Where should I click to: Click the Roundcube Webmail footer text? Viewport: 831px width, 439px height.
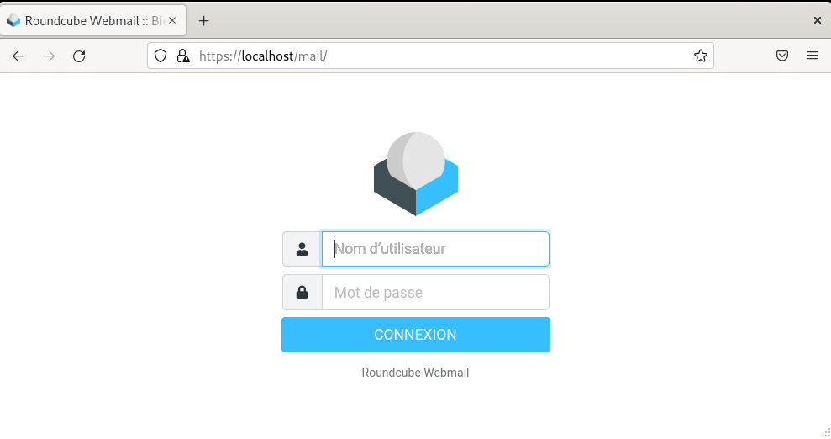(x=415, y=373)
